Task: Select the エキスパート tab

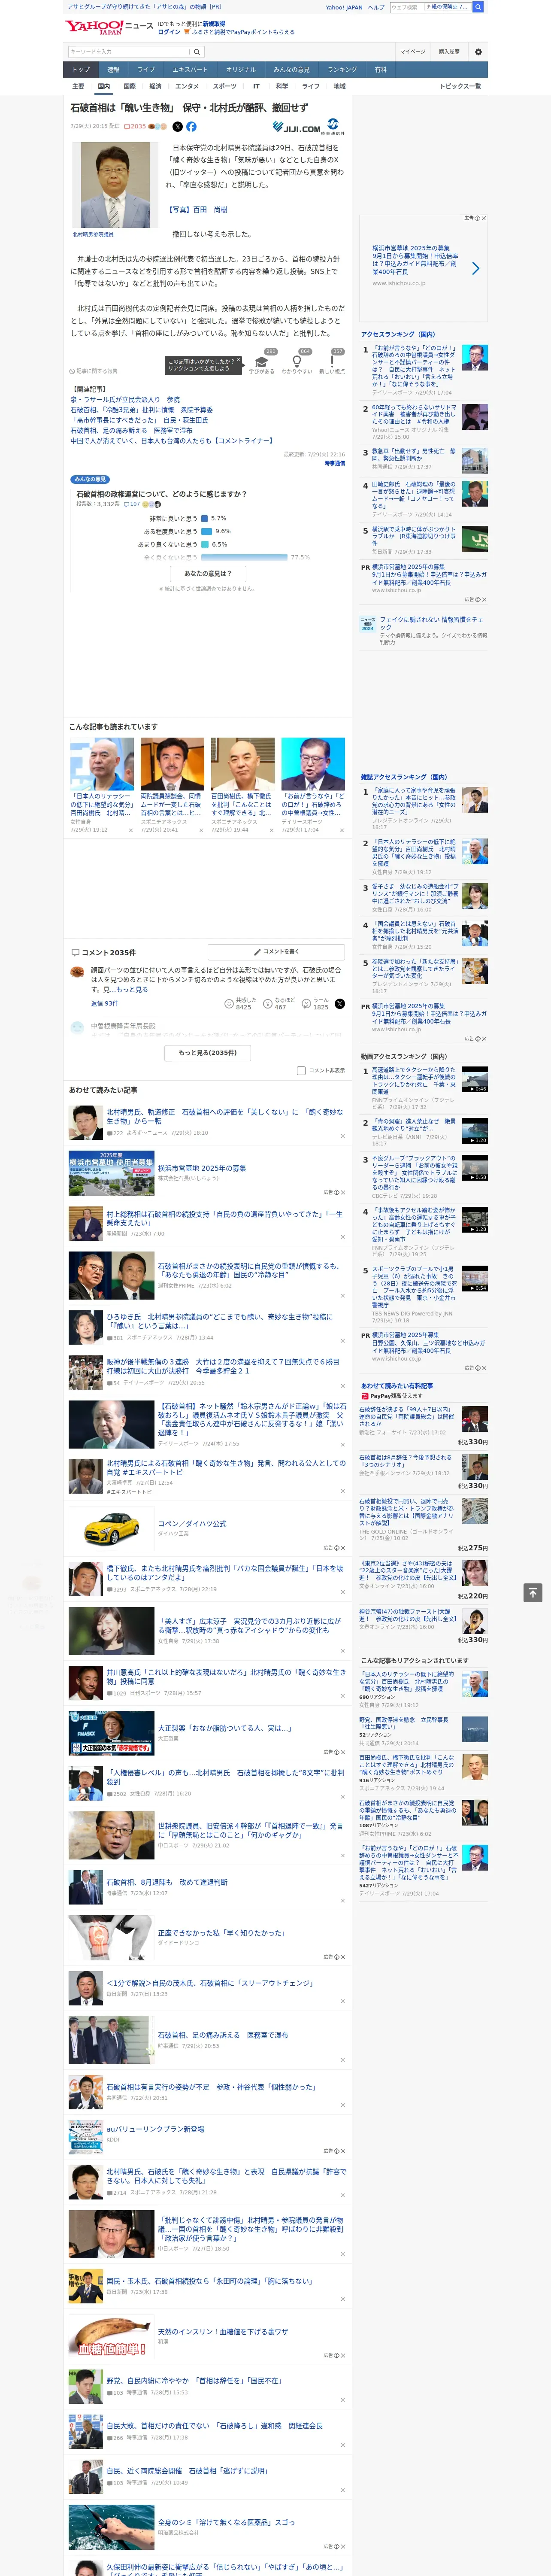Action: [190, 70]
